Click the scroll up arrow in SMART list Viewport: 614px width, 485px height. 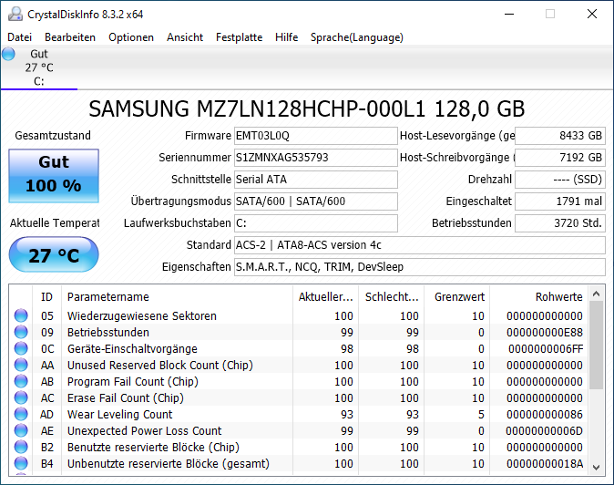[597, 294]
